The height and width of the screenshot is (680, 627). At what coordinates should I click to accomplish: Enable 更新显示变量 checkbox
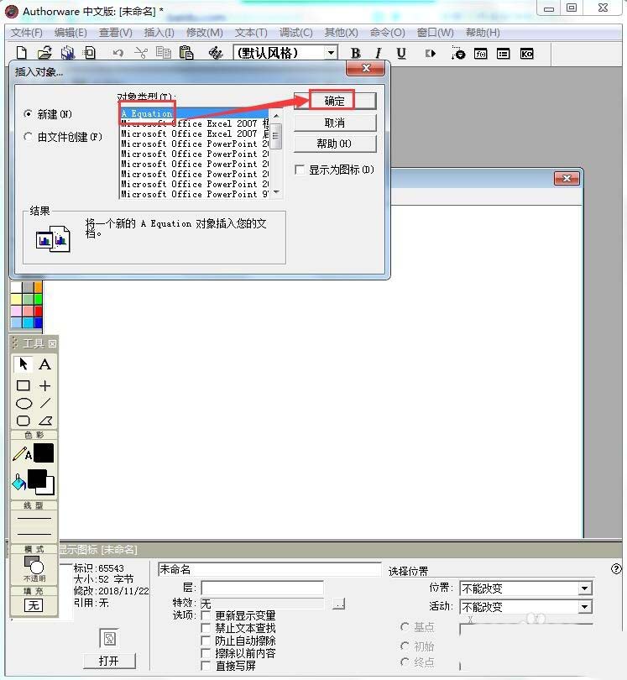tap(206, 615)
